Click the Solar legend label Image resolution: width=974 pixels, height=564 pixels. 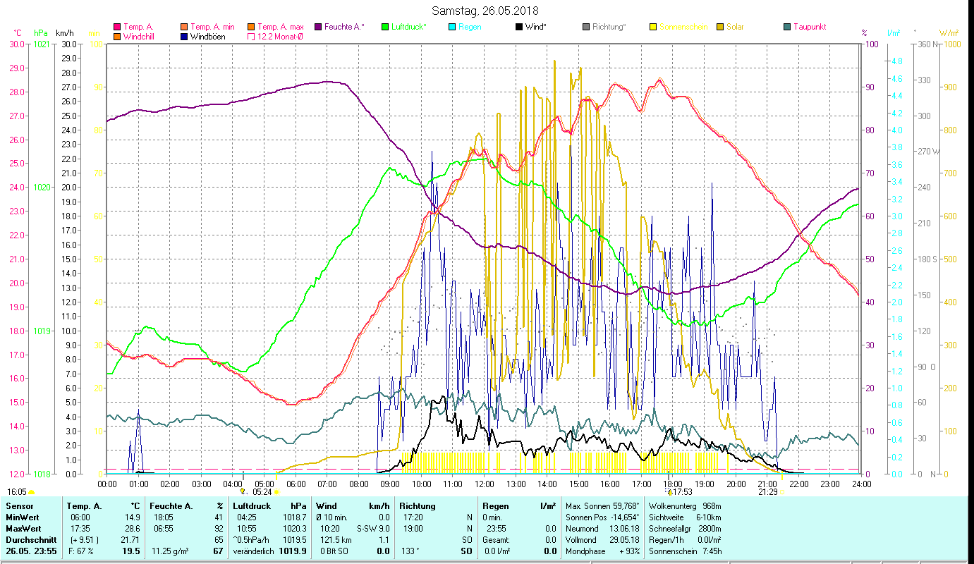(735, 27)
